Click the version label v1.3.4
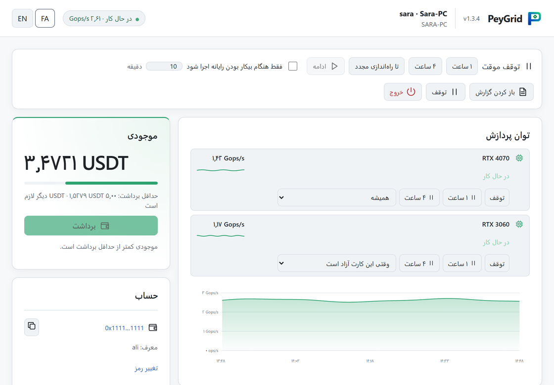Viewport: 554px width, 385px height. [471, 19]
